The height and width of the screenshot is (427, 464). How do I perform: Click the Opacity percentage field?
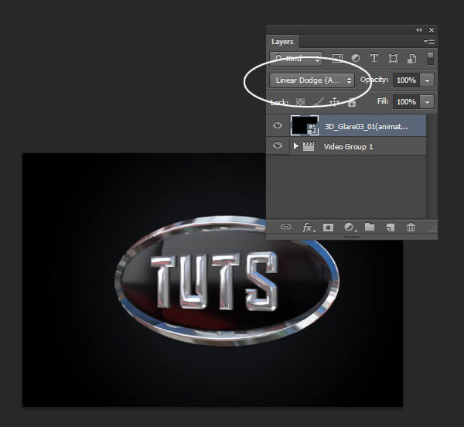point(406,80)
